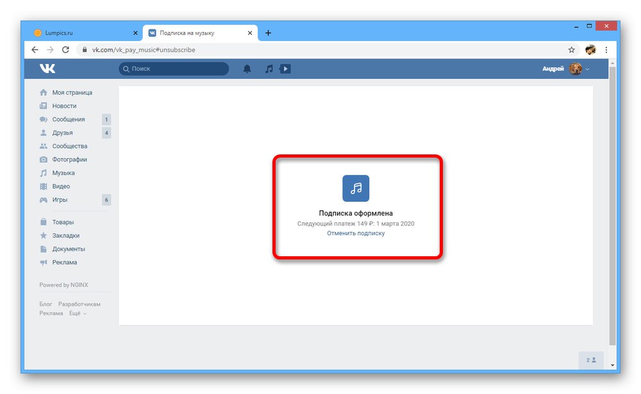Click the bag icon beside Товары

[x=44, y=222]
